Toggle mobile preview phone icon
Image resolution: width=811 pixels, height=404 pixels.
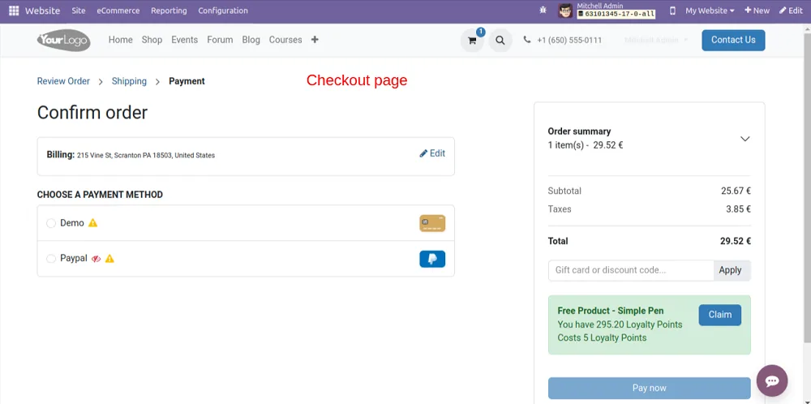(672, 11)
